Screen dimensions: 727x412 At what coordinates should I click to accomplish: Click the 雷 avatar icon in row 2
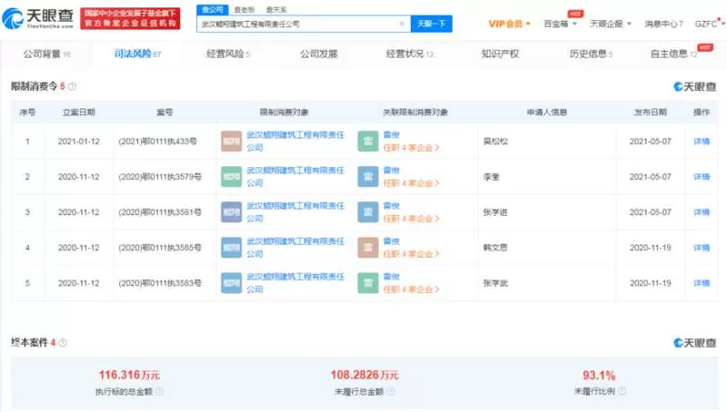tap(368, 177)
